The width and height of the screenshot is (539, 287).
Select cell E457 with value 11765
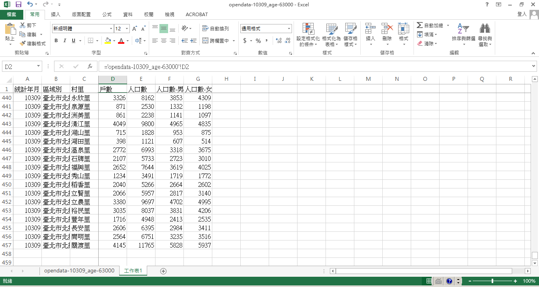(141, 245)
